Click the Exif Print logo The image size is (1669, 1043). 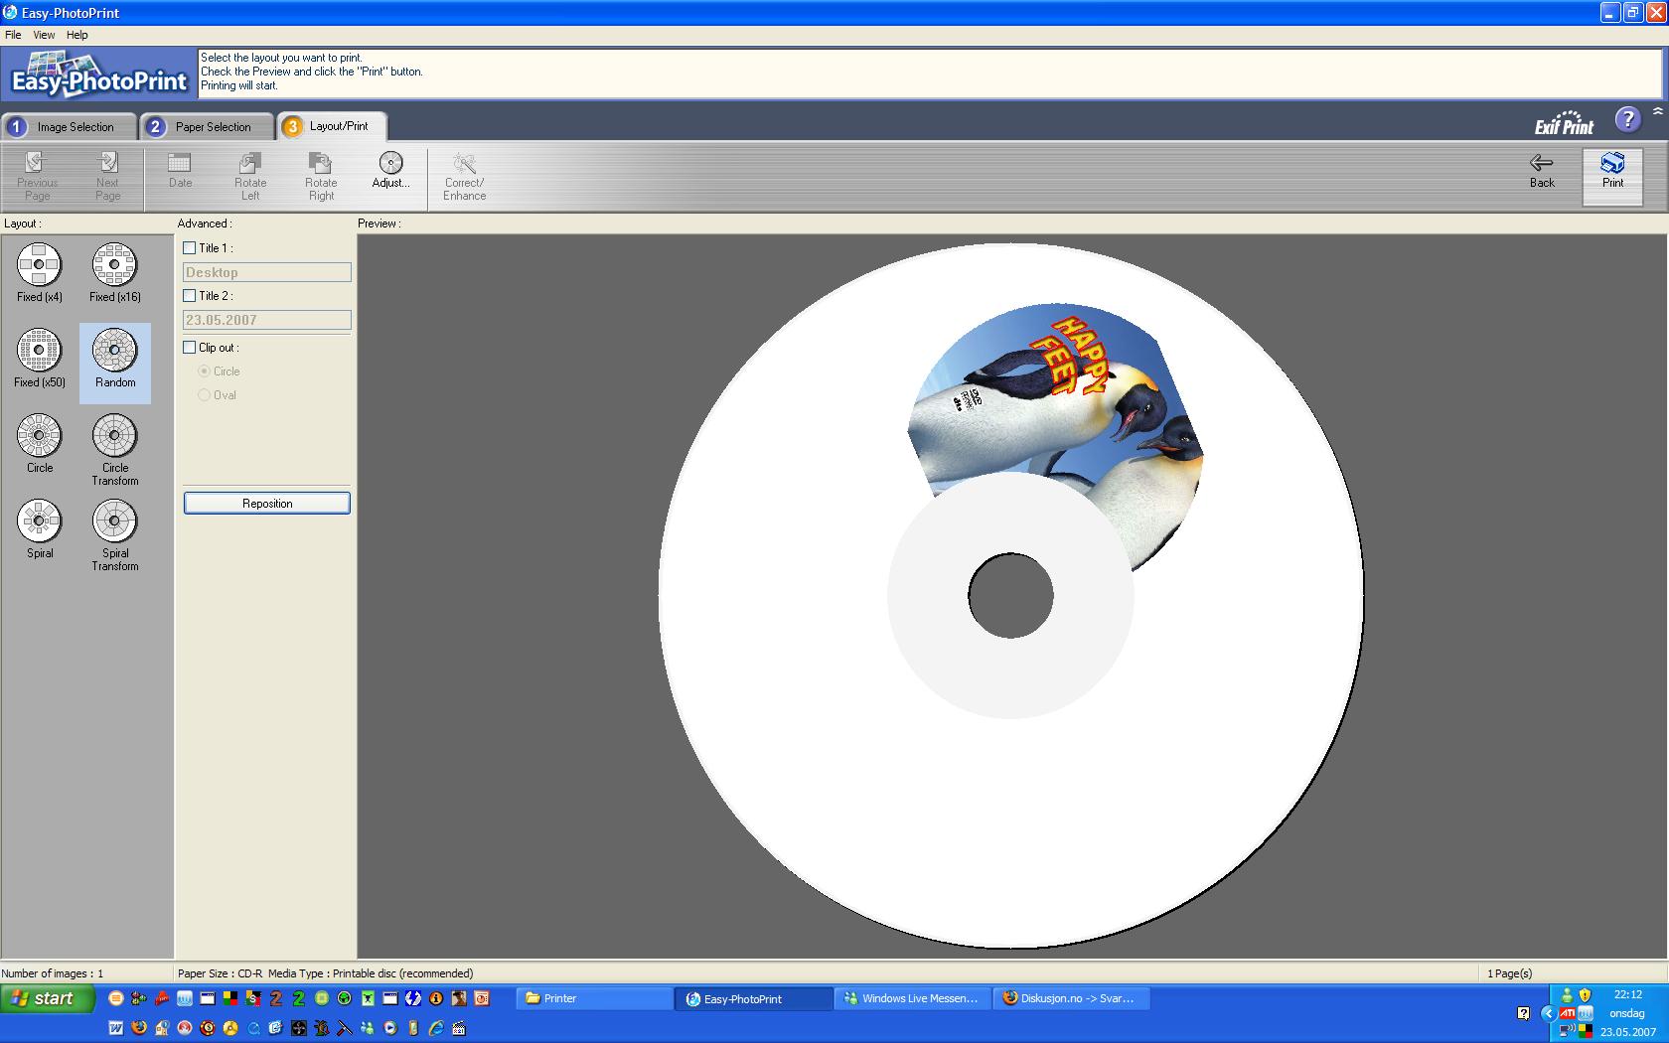click(x=1564, y=124)
